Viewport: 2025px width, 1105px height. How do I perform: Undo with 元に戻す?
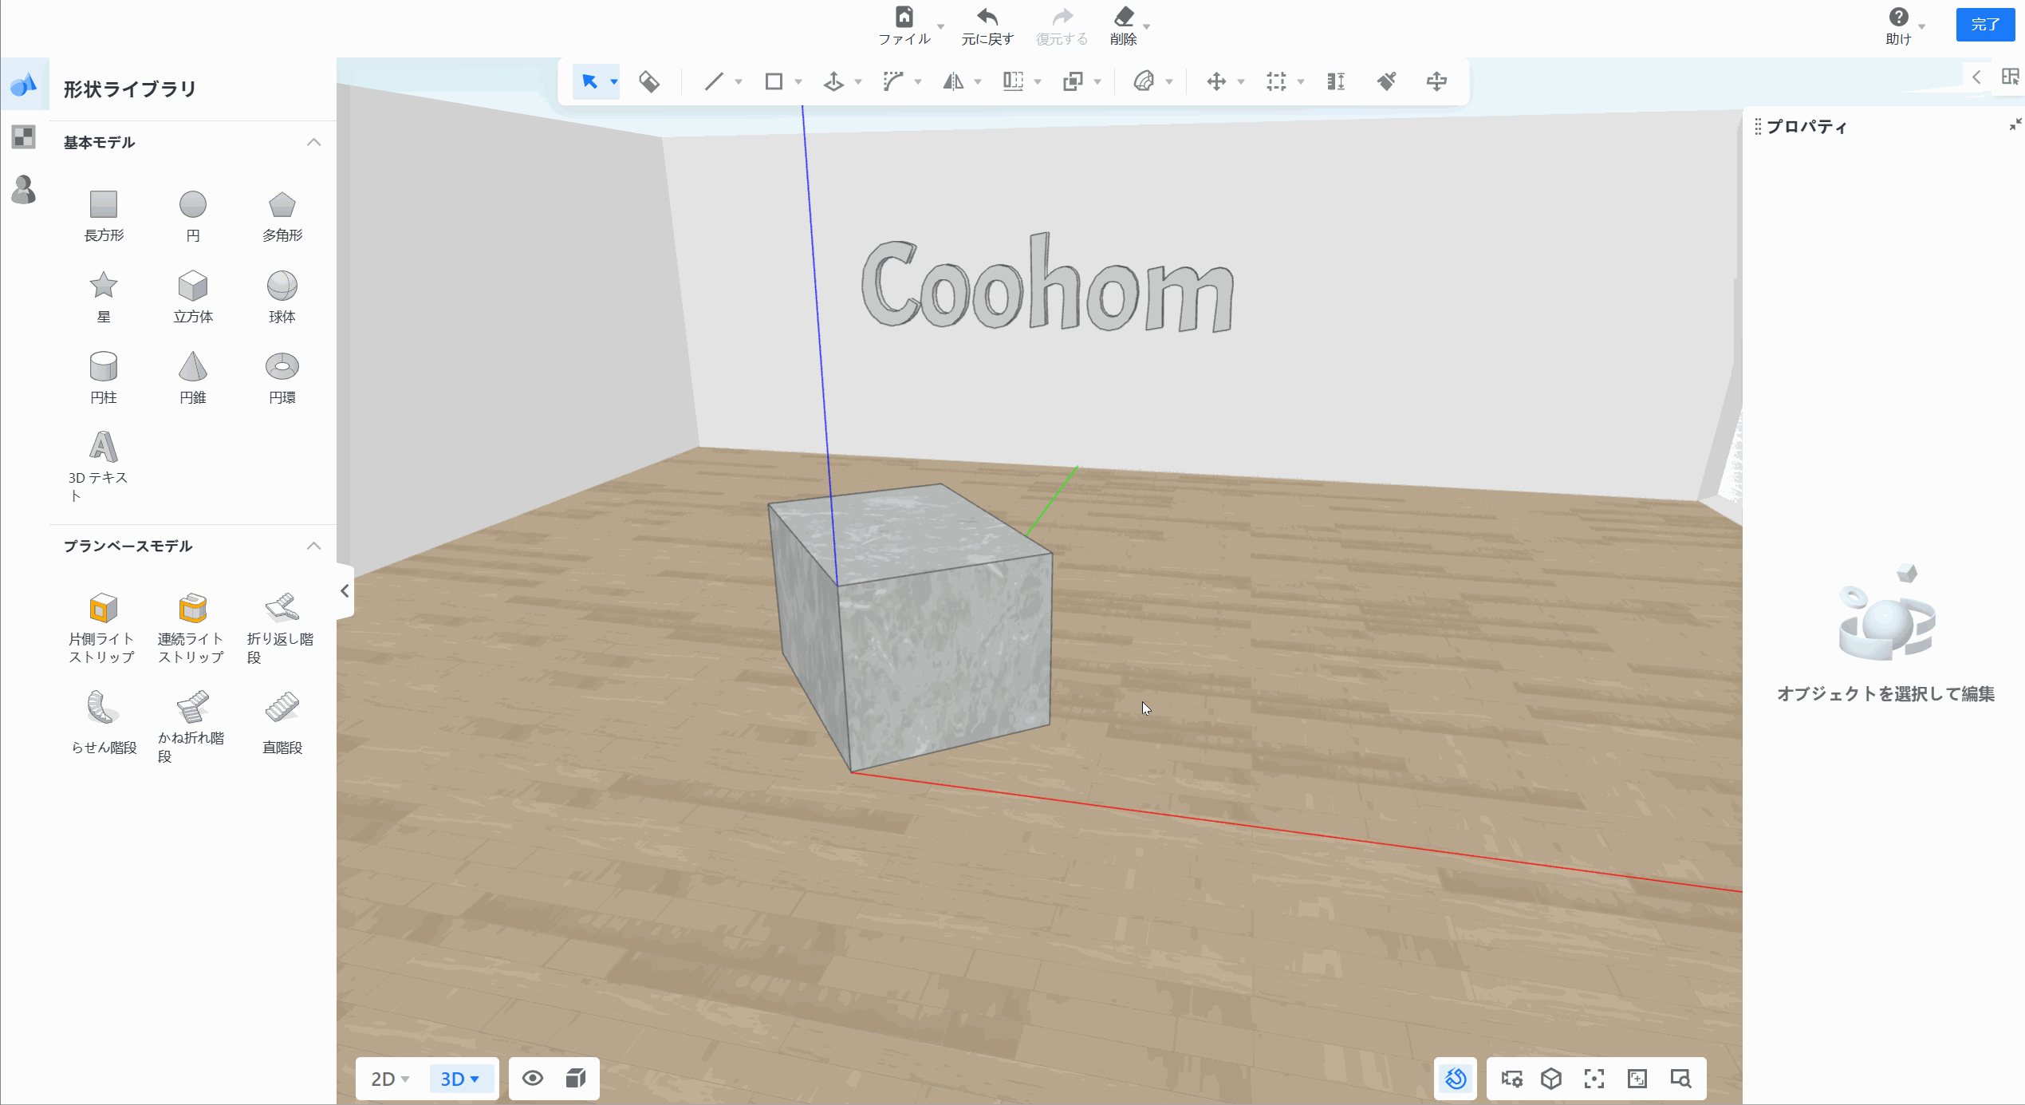987,26
